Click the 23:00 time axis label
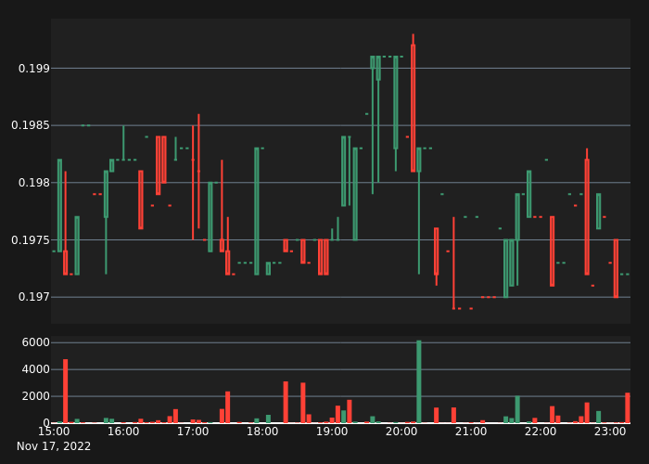Image resolution: width=649 pixels, height=464 pixels. [610, 432]
